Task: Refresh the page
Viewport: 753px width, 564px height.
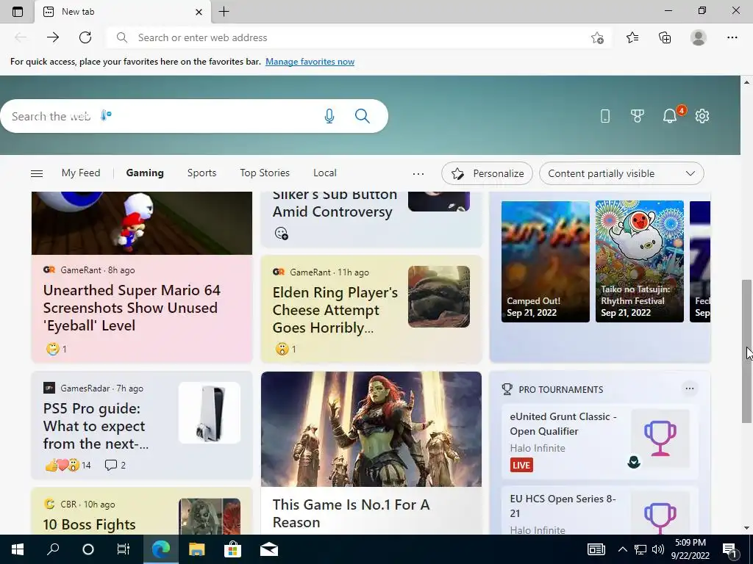Action: (x=85, y=37)
